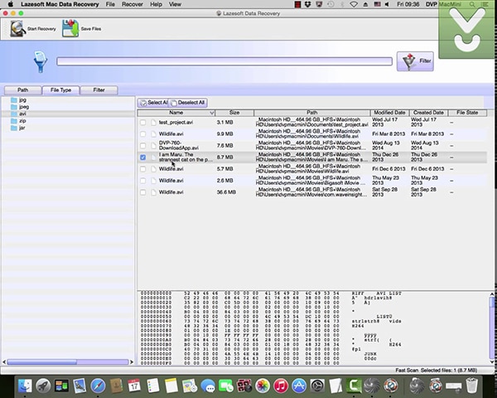
Task: Open App Store from the Dock
Action: click(x=299, y=386)
